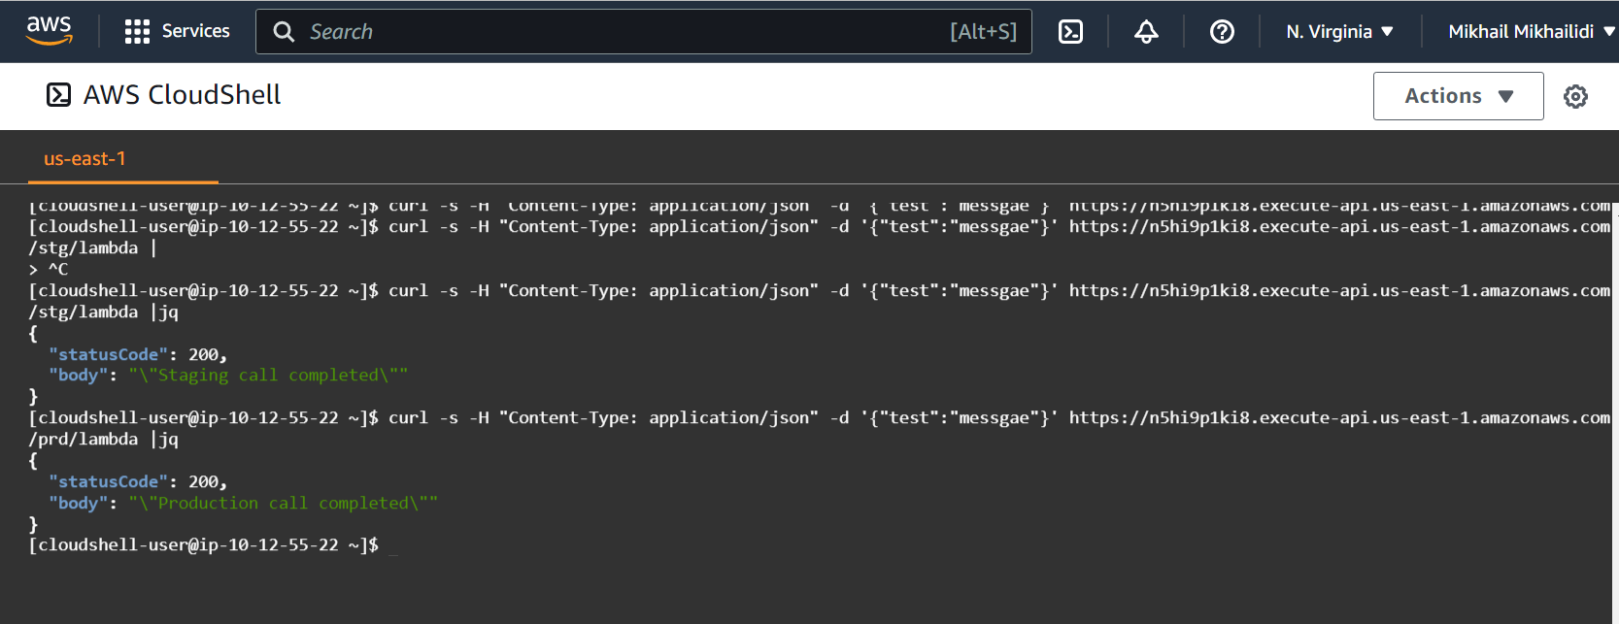Image resolution: width=1619 pixels, height=624 pixels.
Task: Click the "Staging call completed" output text
Action: click(x=268, y=376)
